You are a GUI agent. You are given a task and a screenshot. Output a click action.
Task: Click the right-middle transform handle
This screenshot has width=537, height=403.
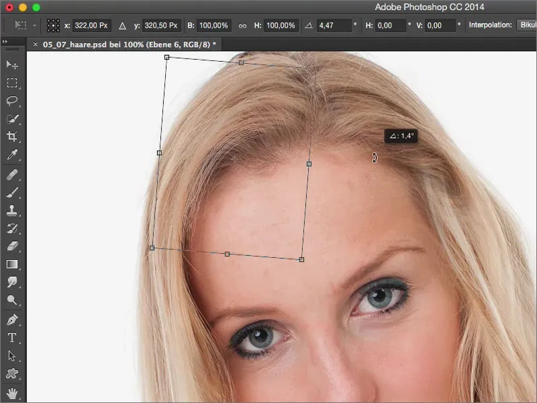click(x=309, y=164)
